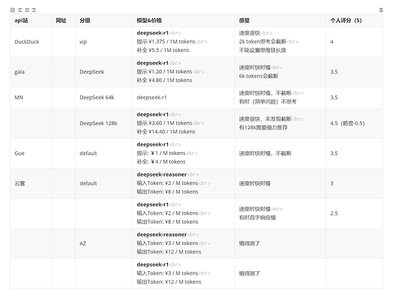This screenshot has width=402, height=298.
Task: Click the rating '4' in DuckDuck row
Action: point(332,42)
